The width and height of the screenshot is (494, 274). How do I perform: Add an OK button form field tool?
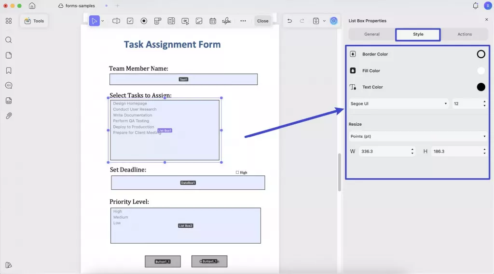pyautogui.click(x=185, y=21)
